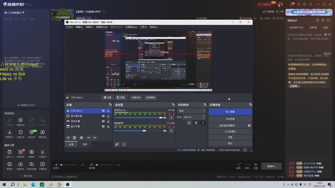This screenshot has width=335, height=188.
Task: Open 帮助(H) menu in OBS
Action: pos(153,27)
